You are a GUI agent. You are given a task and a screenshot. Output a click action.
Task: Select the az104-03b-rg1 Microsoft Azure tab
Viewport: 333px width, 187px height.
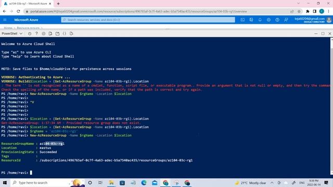(28, 4)
